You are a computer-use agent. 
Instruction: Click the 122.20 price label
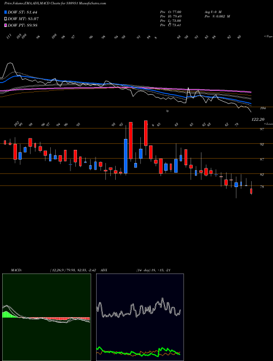258,119
